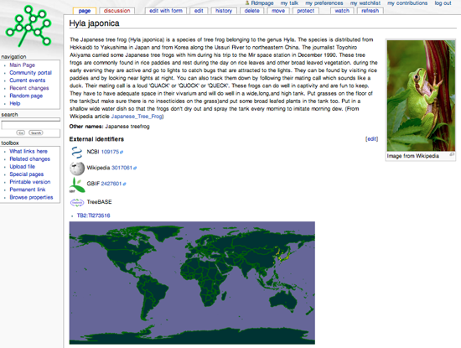Click the edit link for External identifiers
This screenshot has width=461, height=348.
(371, 139)
